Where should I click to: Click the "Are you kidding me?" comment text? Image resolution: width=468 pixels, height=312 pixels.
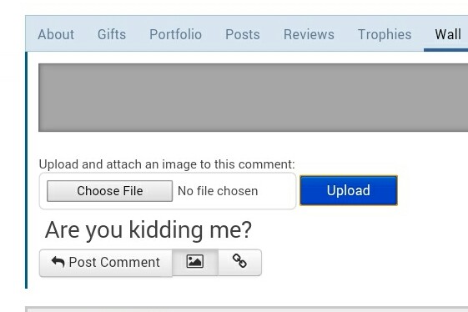148,229
